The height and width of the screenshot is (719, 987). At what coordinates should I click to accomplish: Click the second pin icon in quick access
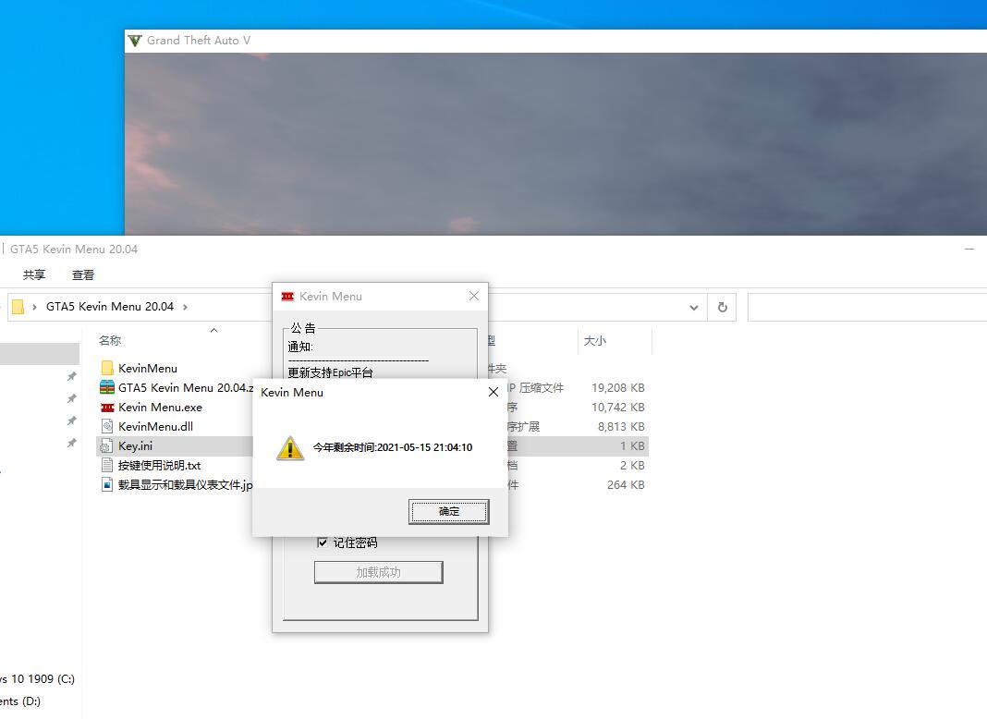pyautogui.click(x=72, y=398)
